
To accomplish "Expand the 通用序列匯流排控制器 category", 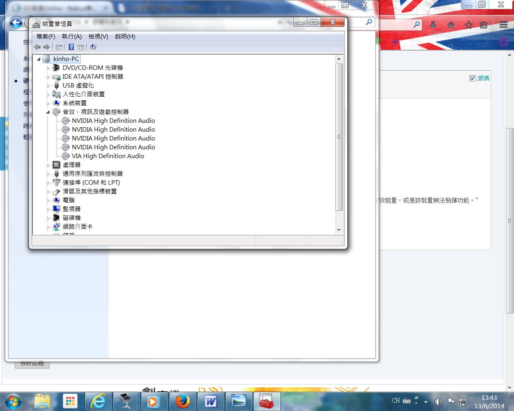I will pos(48,174).
